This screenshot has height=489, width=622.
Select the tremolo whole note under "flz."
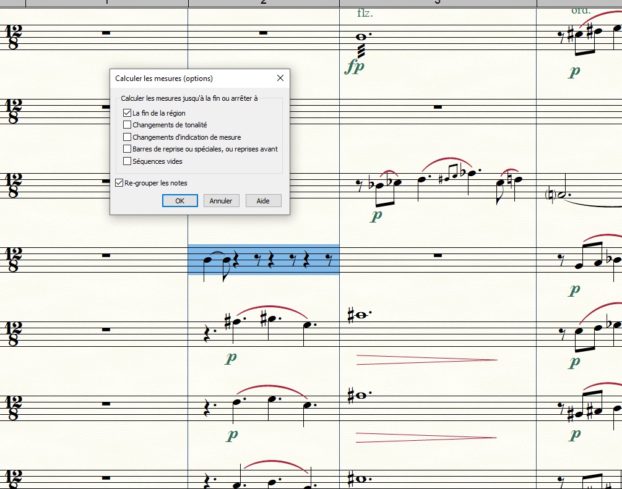pos(361,36)
